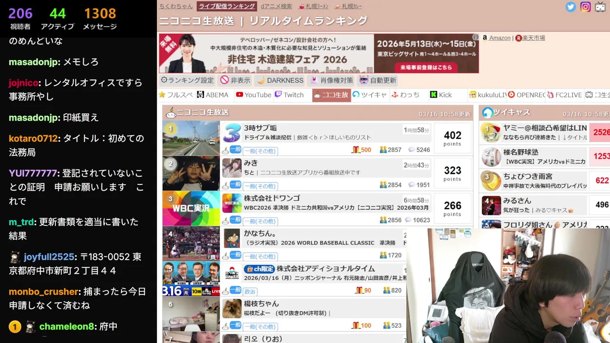Switch to the フルスペ tab
The width and height of the screenshot is (610, 343).
(x=176, y=95)
